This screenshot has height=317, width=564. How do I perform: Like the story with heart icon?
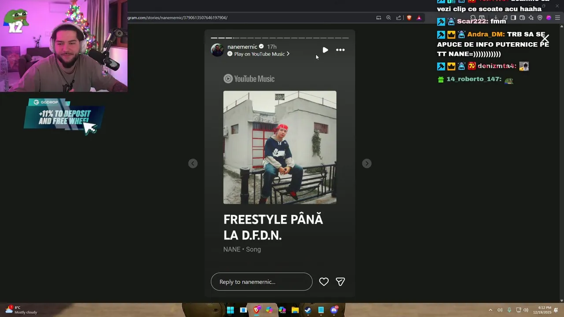324,282
